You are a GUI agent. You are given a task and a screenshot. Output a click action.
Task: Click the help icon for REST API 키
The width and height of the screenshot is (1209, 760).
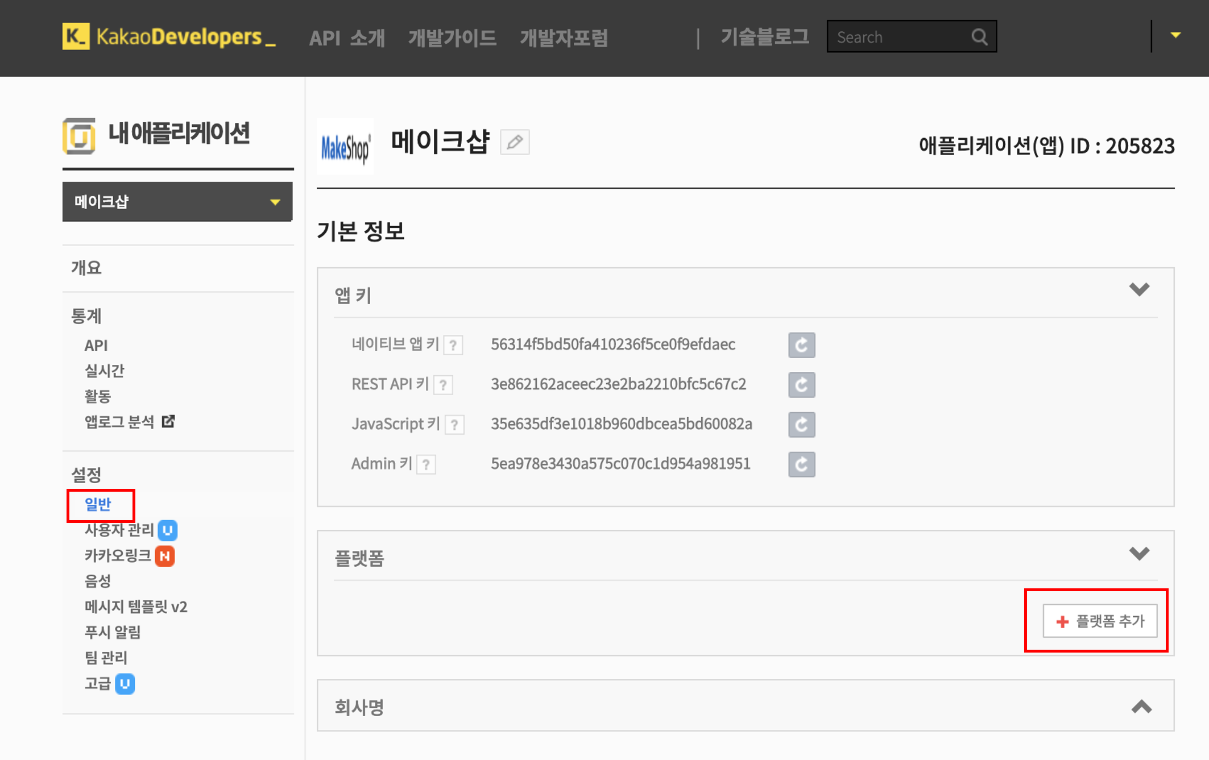pos(443,385)
